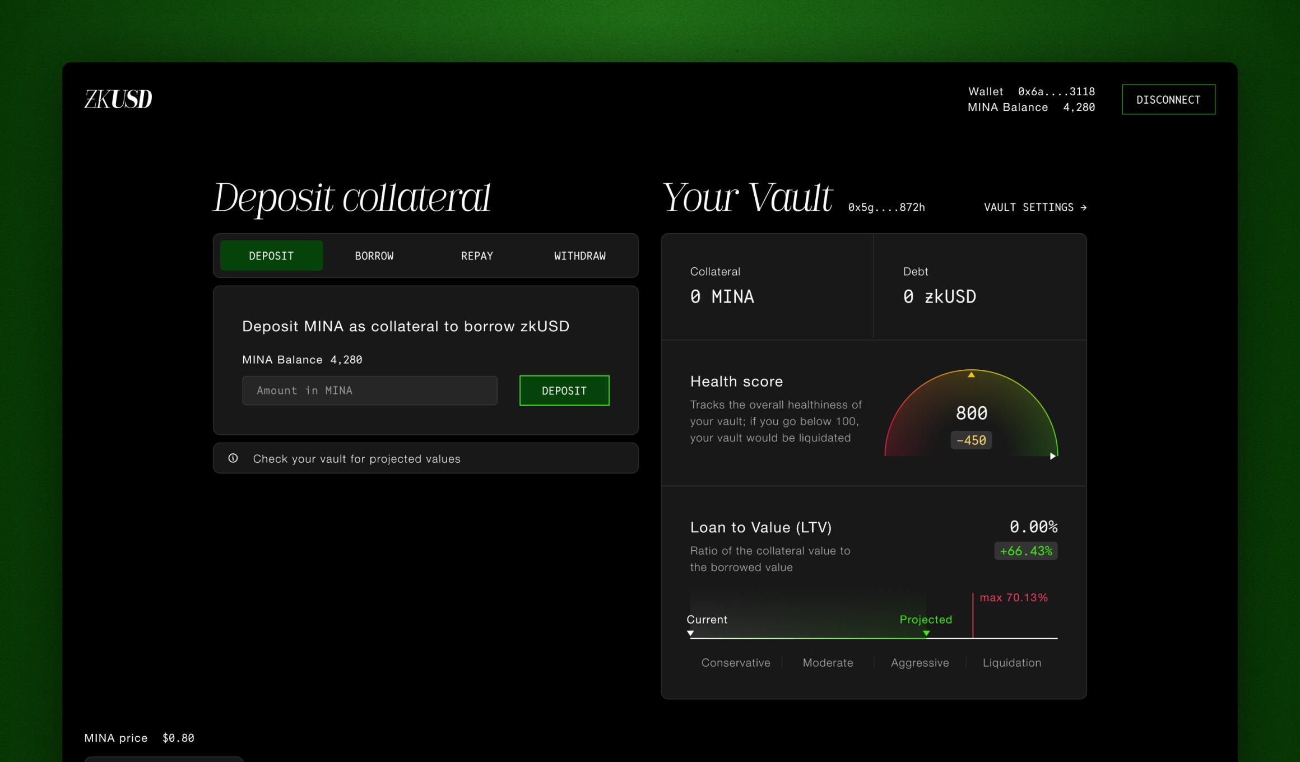Click the header MINA Balance 4,280 value
Image resolution: width=1300 pixels, height=762 pixels.
1079,107
